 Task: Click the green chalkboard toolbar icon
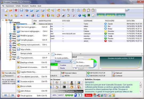coord(89,15)
